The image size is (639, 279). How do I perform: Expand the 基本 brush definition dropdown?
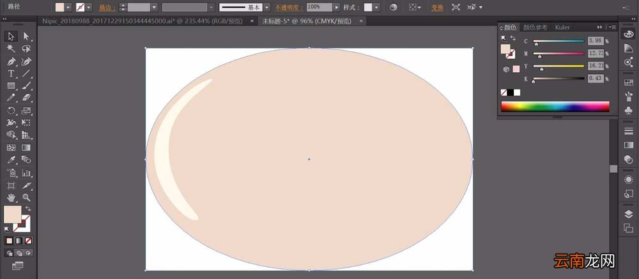click(x=266, y=7)
